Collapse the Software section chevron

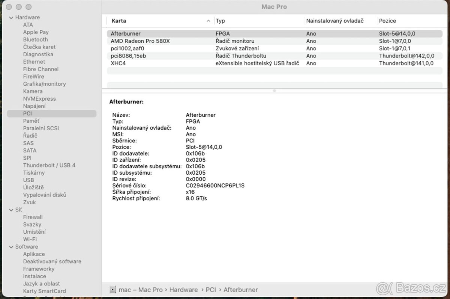(x=11, y=247)
